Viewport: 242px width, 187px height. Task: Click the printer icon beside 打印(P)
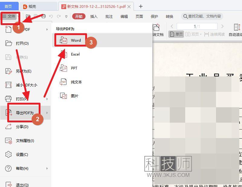coord(8,99)
